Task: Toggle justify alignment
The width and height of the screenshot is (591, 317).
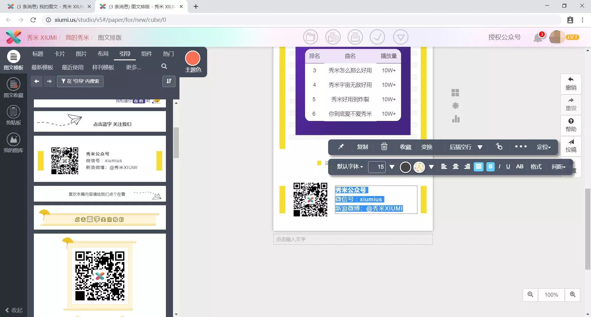Action: (x=479, y=167)
